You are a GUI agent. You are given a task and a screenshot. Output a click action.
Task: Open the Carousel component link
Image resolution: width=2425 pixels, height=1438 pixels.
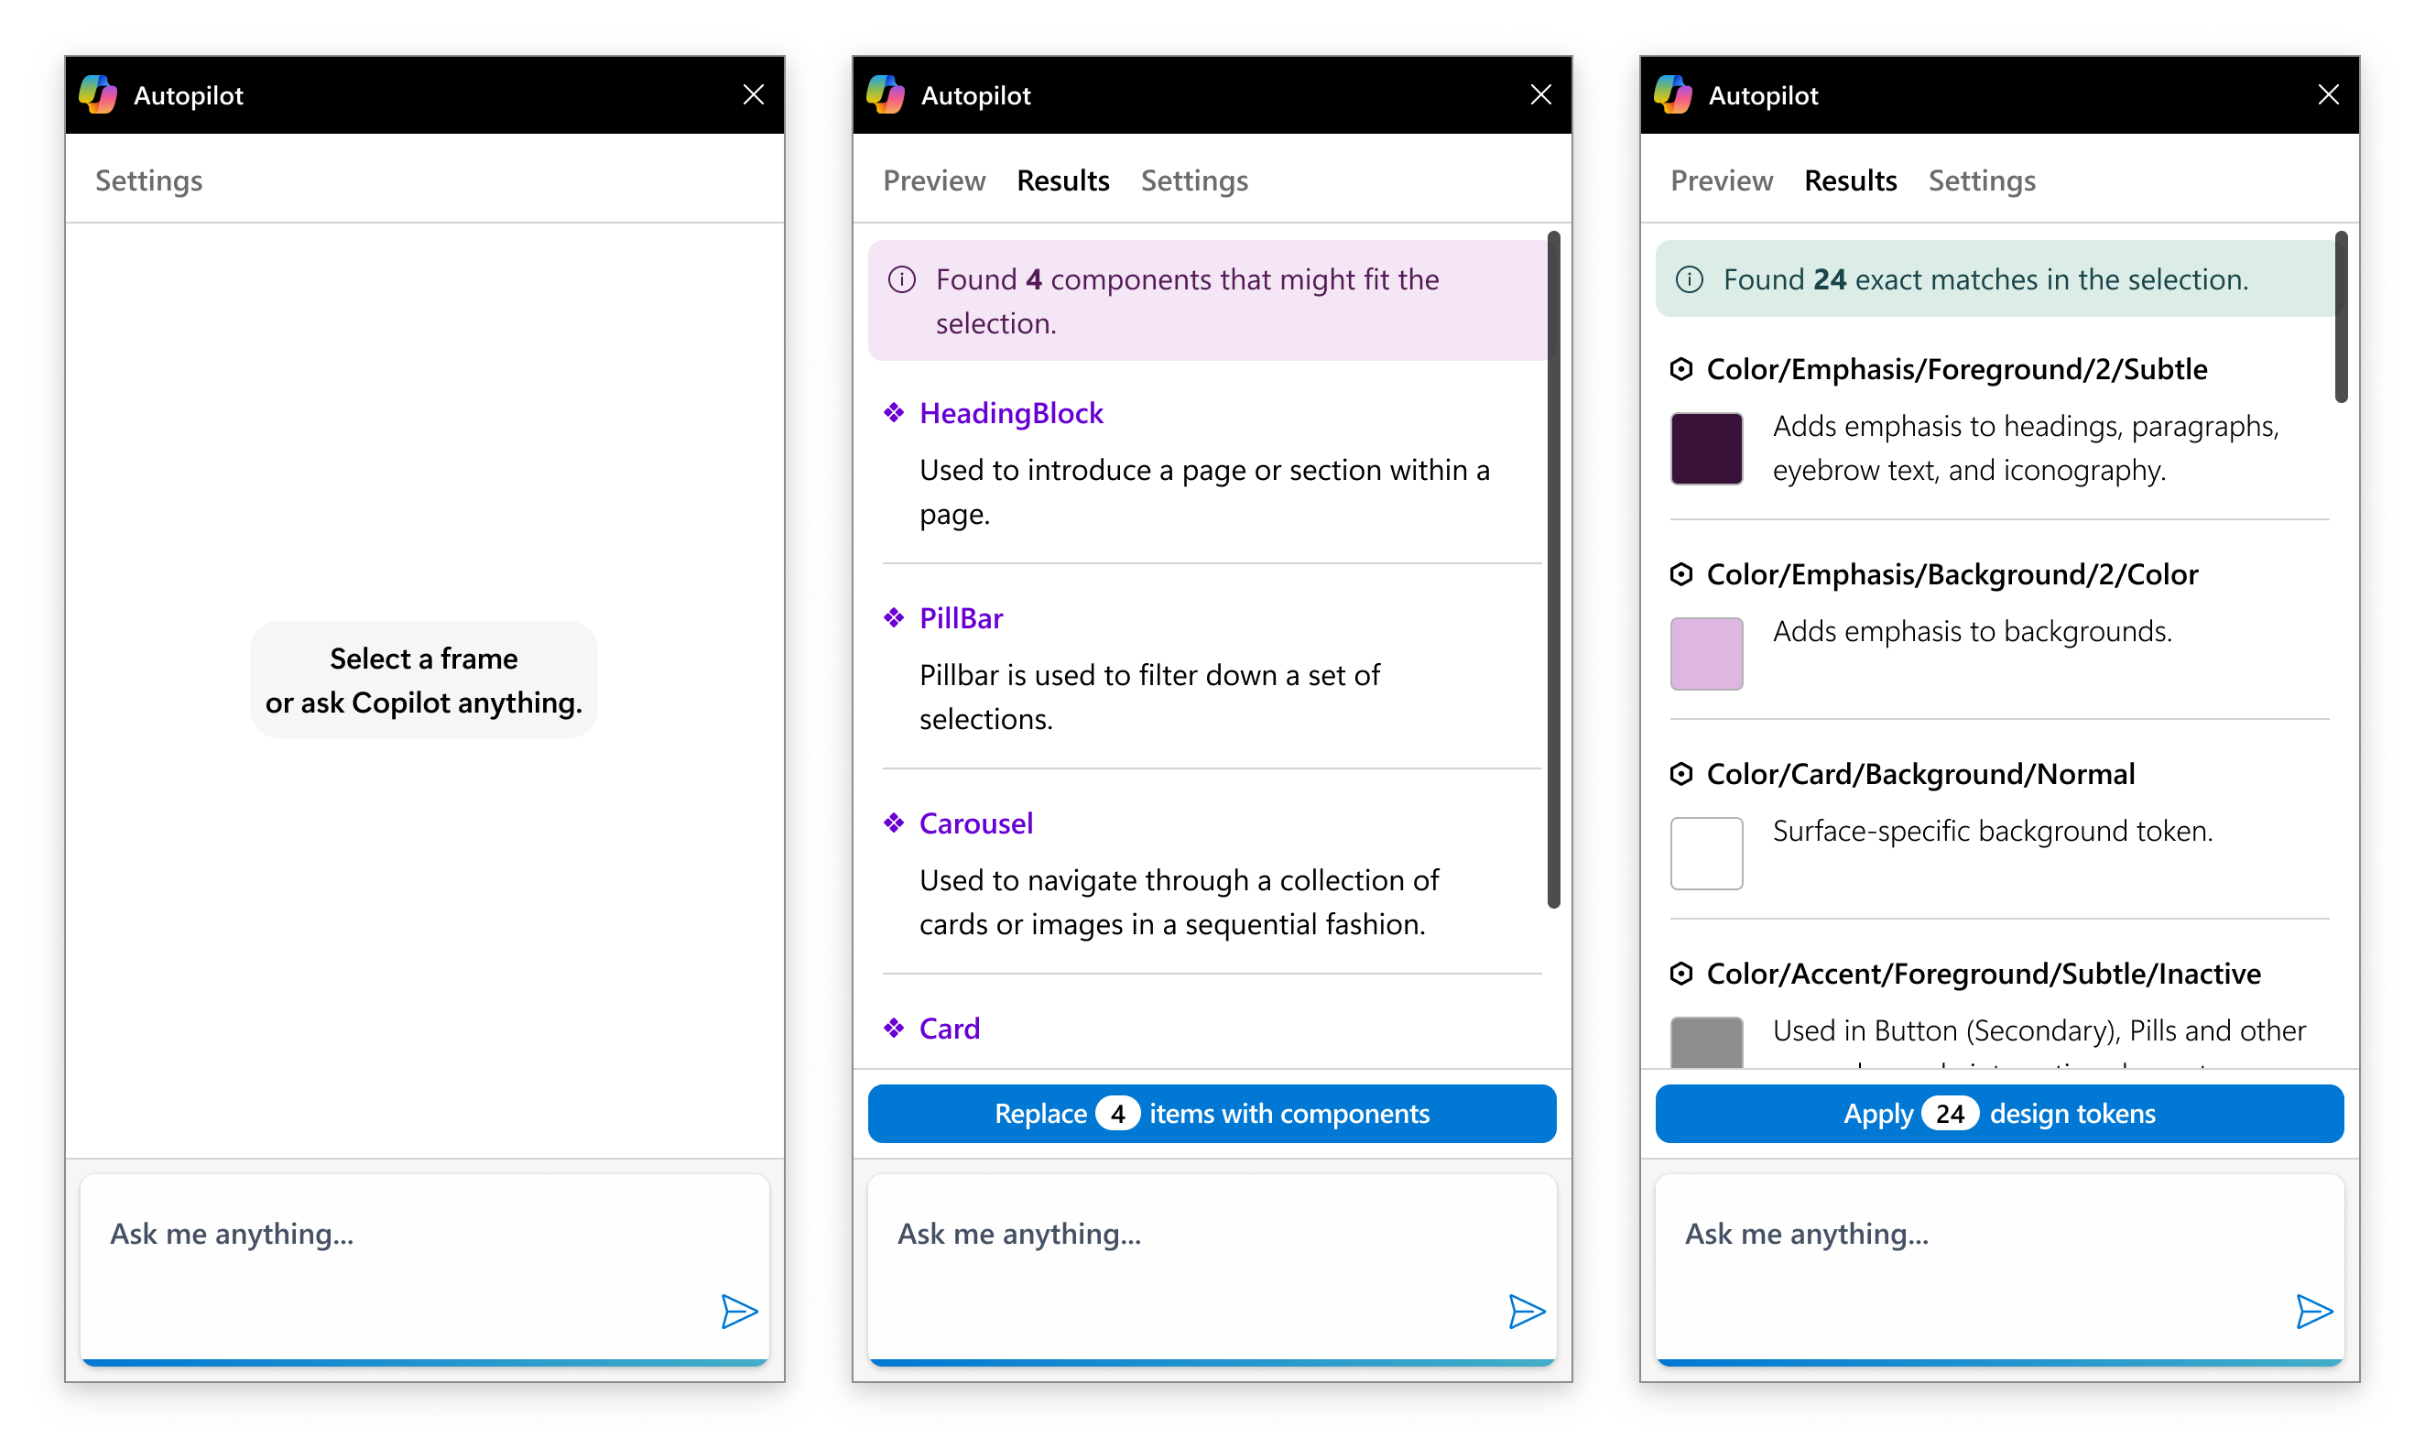pos(976,824)
